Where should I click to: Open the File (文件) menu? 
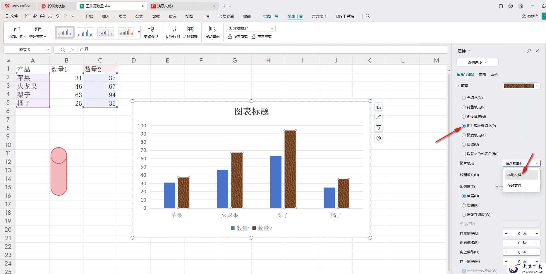(12, 16)
